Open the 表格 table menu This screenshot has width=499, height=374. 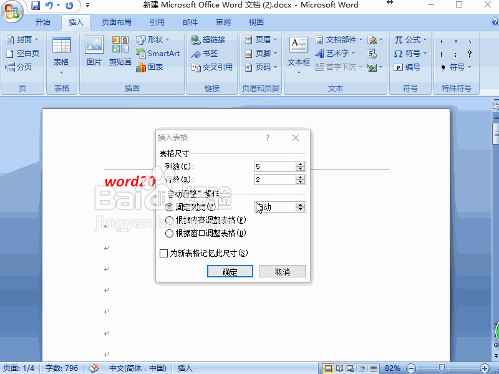[x=61, y=56]
